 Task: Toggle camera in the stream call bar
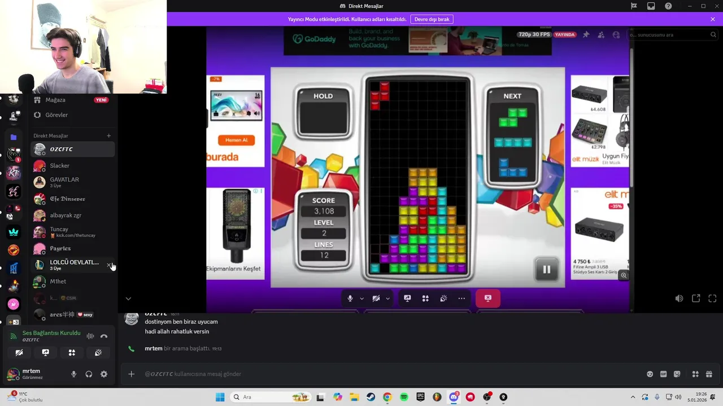pyautogui.click(x=376, y=298)
